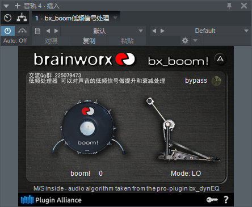The width and height of the screenshot is (252, 207).
Task: Close the plugin window
Action: pos(244,6)
